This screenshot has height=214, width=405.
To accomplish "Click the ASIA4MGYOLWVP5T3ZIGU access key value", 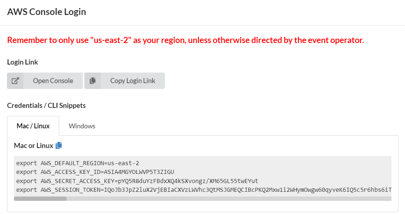I will [139, 172].
